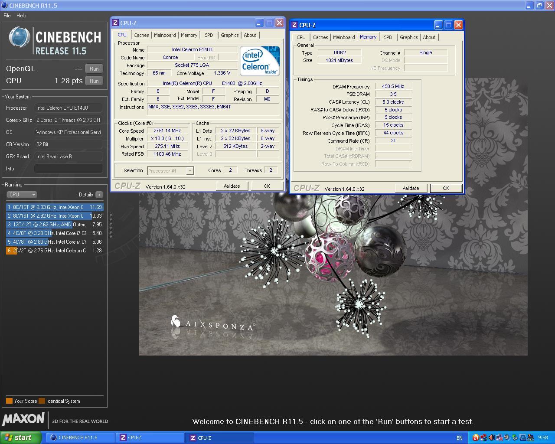Select ranking row 5: 4C/8T @ 2.80 GHz
Screen dimensions: 555x444
tap(55, 242)
